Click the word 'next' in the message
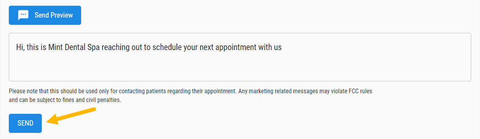480x139 pixels. tap(206, 47)
